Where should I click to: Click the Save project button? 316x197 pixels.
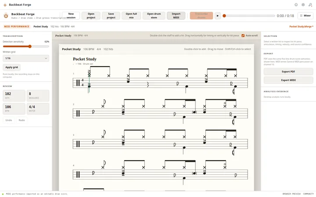pos(111,16)
